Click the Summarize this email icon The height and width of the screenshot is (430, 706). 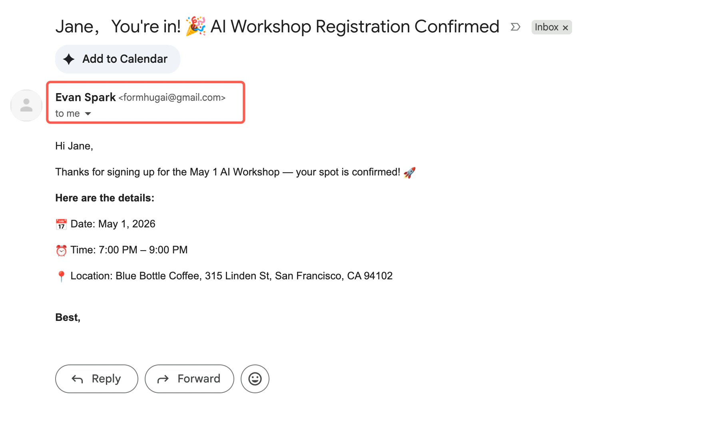coord(516,27)
